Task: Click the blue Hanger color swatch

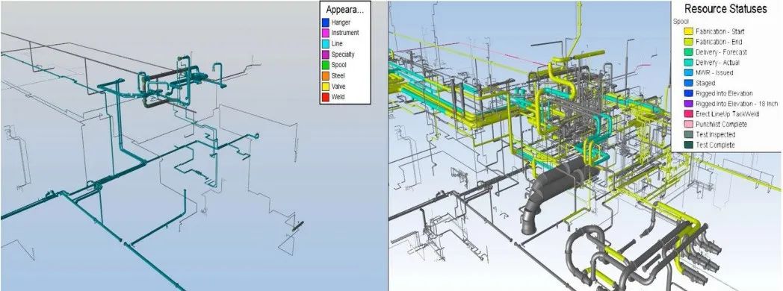Action: coord(326,22)
